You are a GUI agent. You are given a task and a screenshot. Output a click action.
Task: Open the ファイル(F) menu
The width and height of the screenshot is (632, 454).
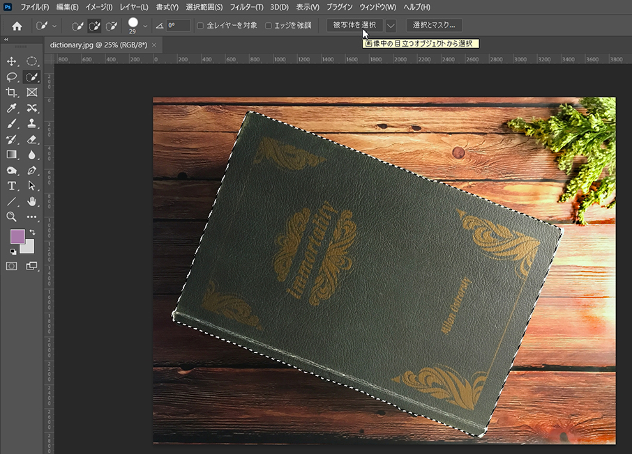tap(35, 7)
